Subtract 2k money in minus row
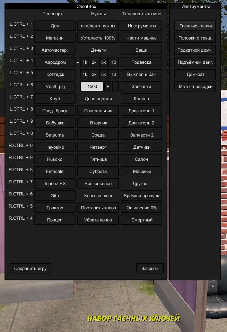227x332 pixels. click(94, 74)
